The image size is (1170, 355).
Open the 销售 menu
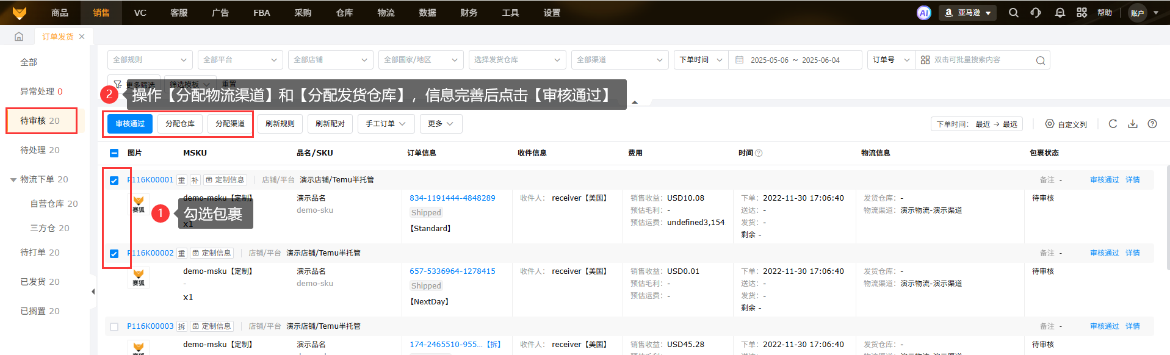[x=101, y=12]
